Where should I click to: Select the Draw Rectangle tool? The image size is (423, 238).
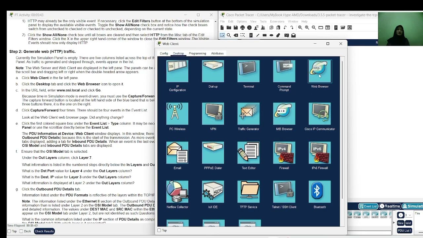point(264,35)
